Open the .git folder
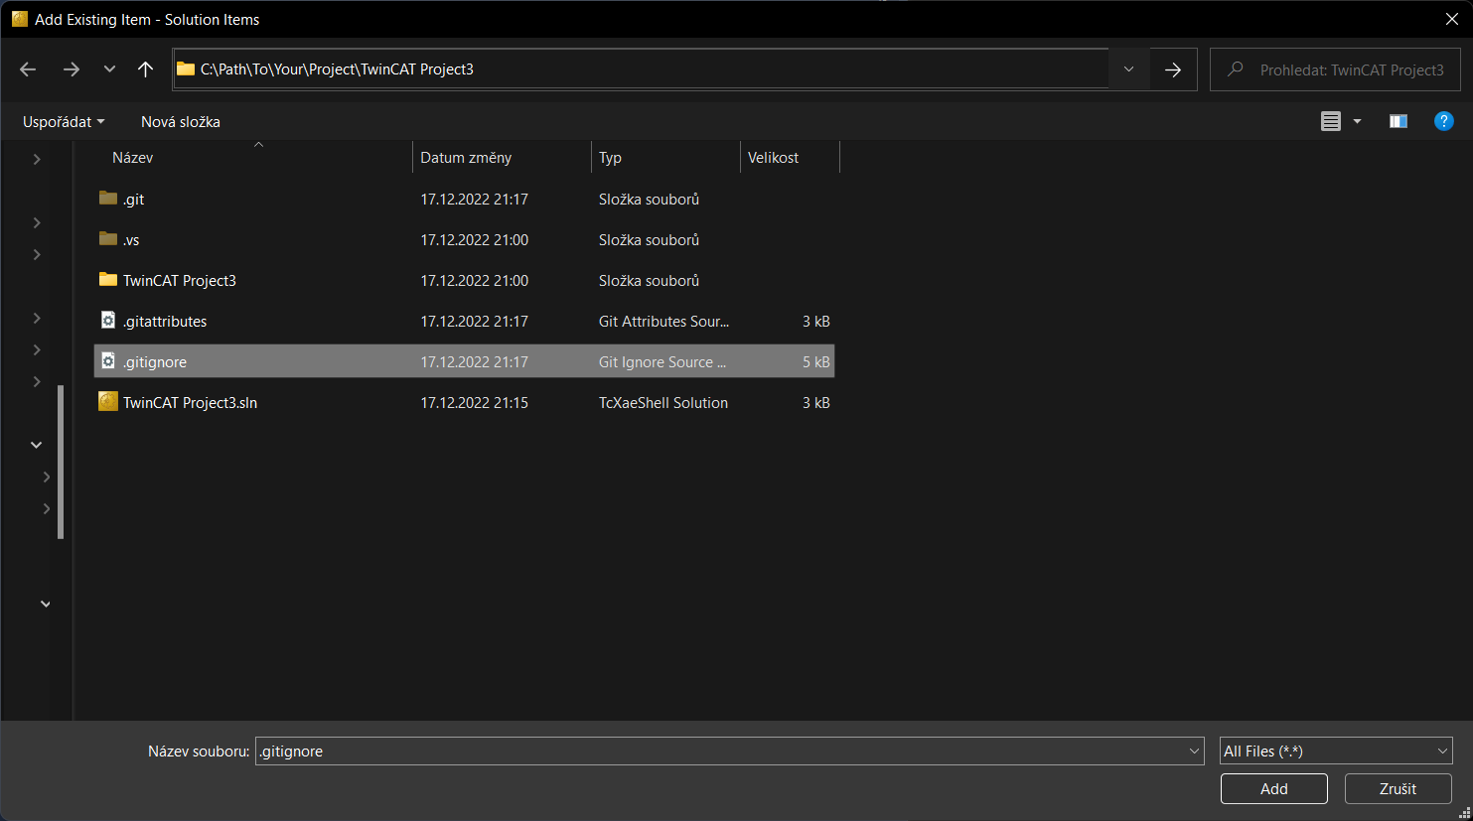 coord(133,200)
